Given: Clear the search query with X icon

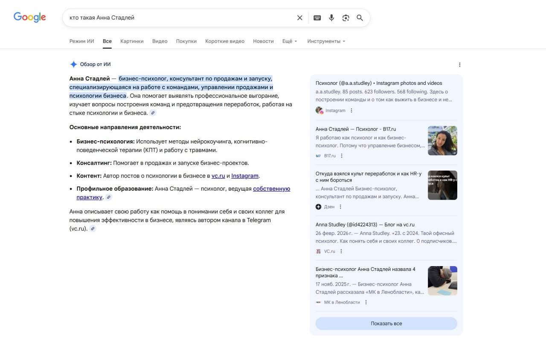Looking at the screenshot, I should [x=299, y=18].
